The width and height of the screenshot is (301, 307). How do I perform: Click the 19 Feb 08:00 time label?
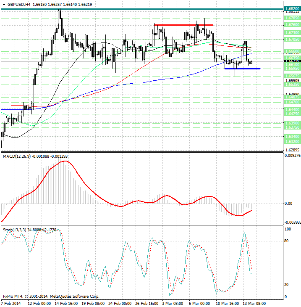93,304
